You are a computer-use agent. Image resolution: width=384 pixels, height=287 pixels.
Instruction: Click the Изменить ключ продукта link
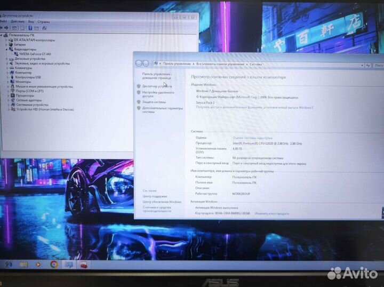tap(271, 213)
